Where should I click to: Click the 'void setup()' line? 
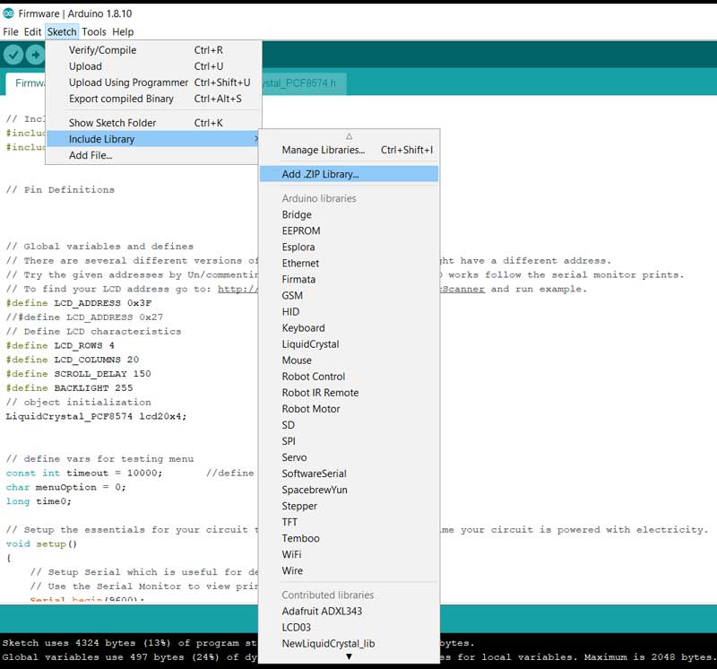click(41, 544)
